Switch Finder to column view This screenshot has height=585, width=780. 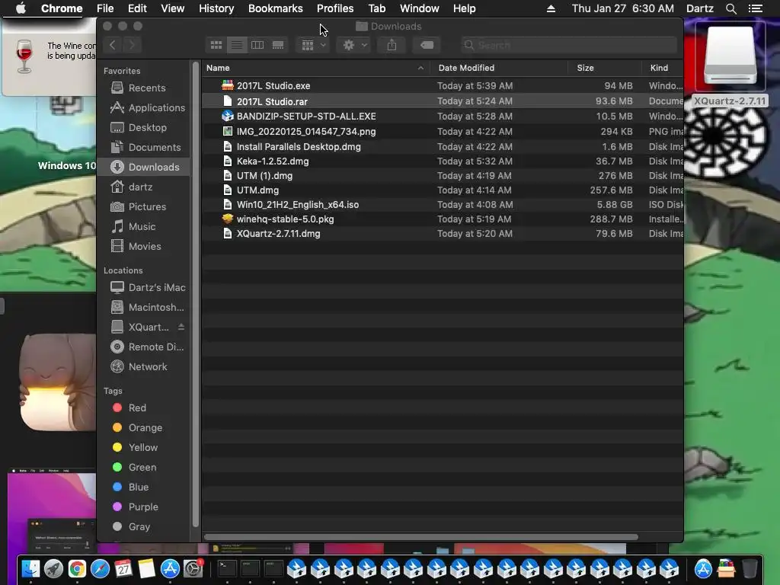coord(257,45)
